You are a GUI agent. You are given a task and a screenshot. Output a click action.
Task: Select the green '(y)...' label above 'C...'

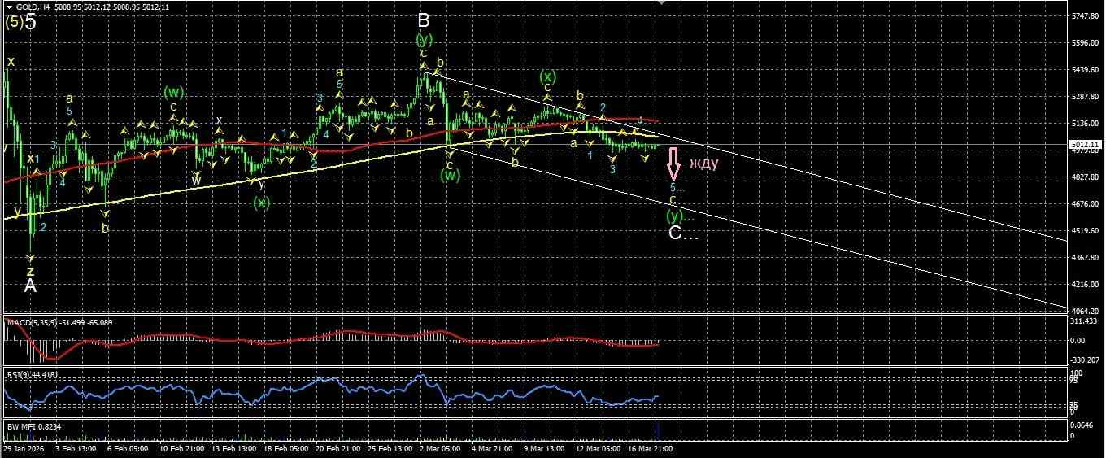click(681, 216)
